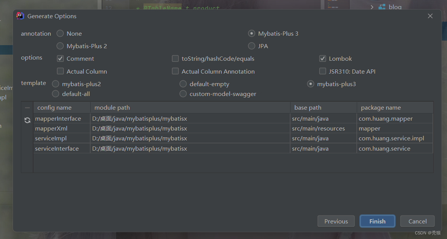Select the default-empty template radio
Screen dimensions: 447x239
tap(183, 84)
